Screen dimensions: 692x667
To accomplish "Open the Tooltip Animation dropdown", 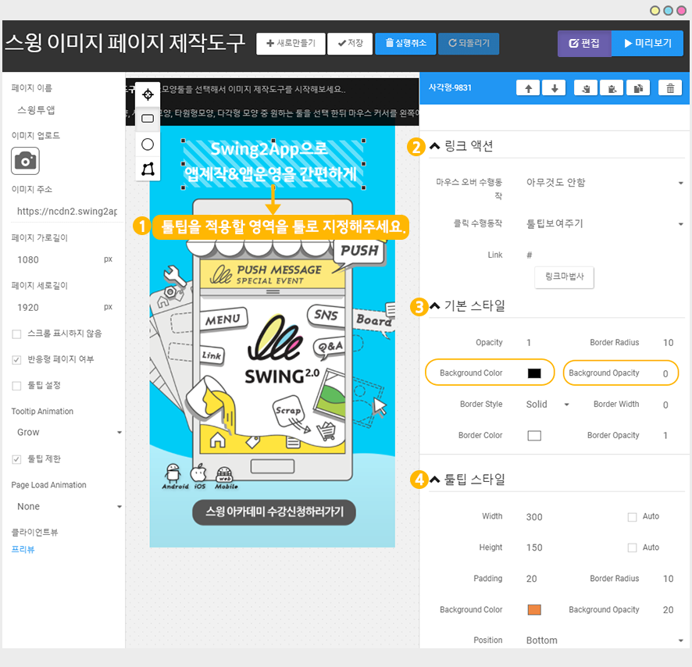I will (x=67, y=432).
